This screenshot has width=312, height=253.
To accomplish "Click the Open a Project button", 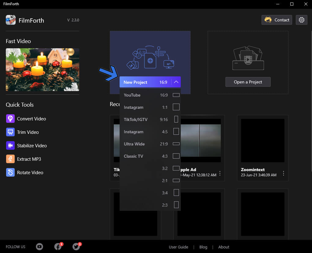I will pos(248,82).
